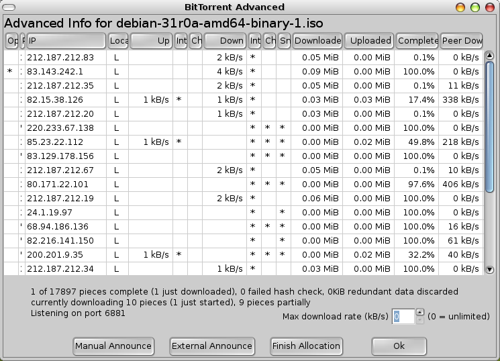The width and height of the screenshot is (500, 361).
Task: Minimize the window with the orange button
Action: pyautogui.click(x=460, y=7)
